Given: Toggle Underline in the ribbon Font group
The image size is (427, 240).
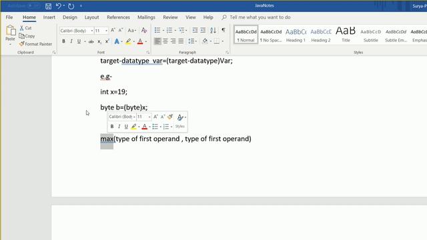Looking at the screenshot, I should (79, 41).
